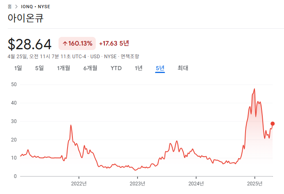Select the 5년 range tab
284x194 pixels.
point(160,68)
